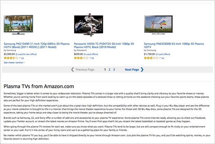Open Panasonic football player TV thumbnail
The image size is (215, 144).
point(89,25)
